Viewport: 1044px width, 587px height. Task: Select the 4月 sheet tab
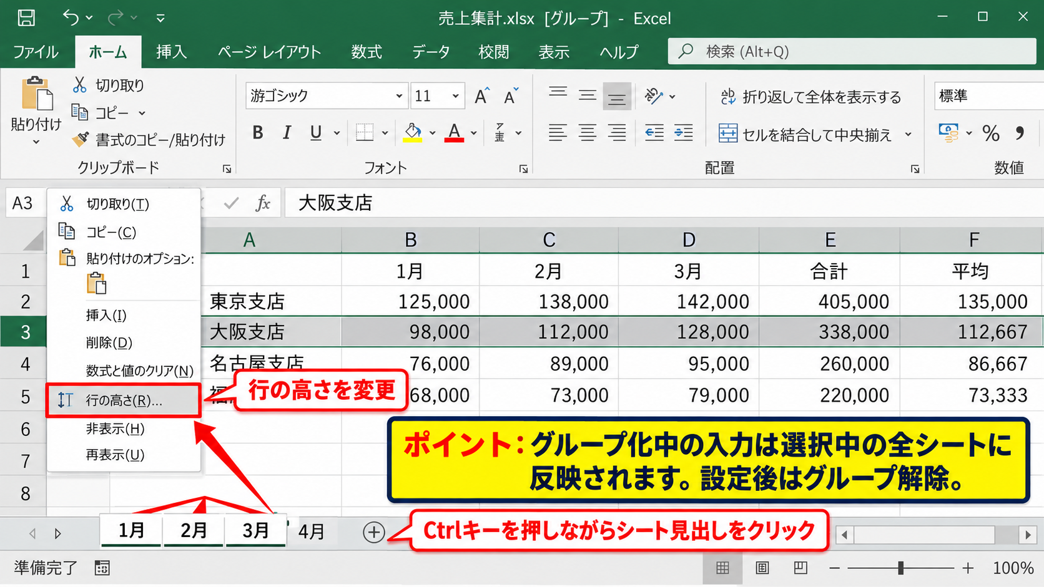point(312,531)
